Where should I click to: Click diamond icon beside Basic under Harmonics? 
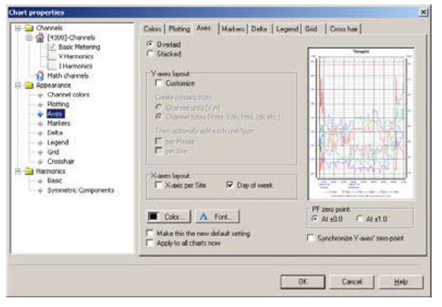click(40, 181)
